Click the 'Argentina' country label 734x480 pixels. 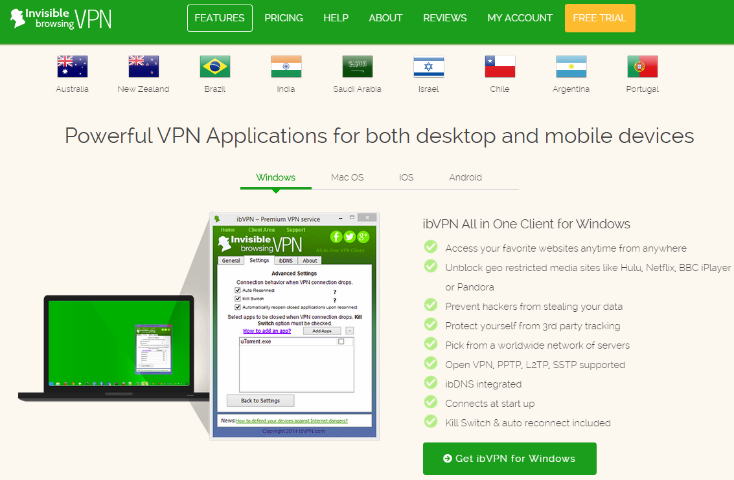(x=571, y=89)
